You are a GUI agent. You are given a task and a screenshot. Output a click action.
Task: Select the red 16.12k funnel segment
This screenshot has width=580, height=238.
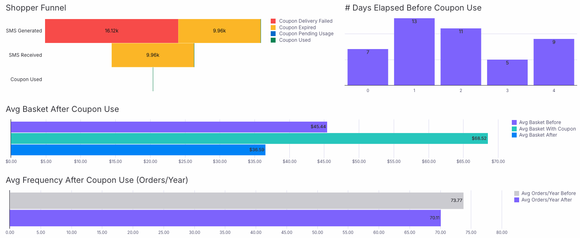(x=112, y=31)
